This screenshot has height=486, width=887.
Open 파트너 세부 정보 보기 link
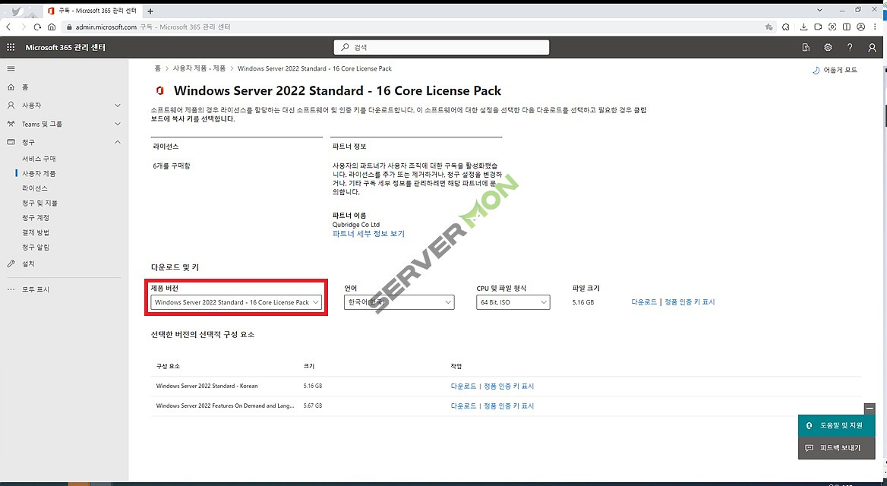[368, 234]
